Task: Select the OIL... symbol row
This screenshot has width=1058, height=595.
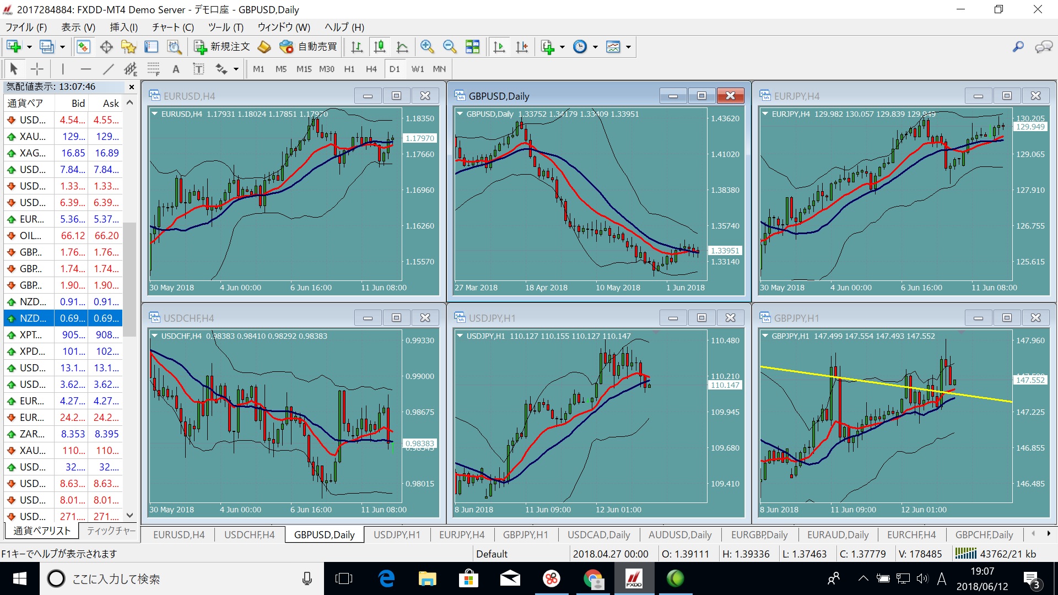Action: click(x=63, y=236)
